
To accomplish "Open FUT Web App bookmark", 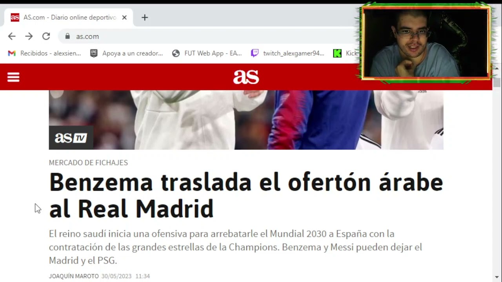I will pos(207,53).
